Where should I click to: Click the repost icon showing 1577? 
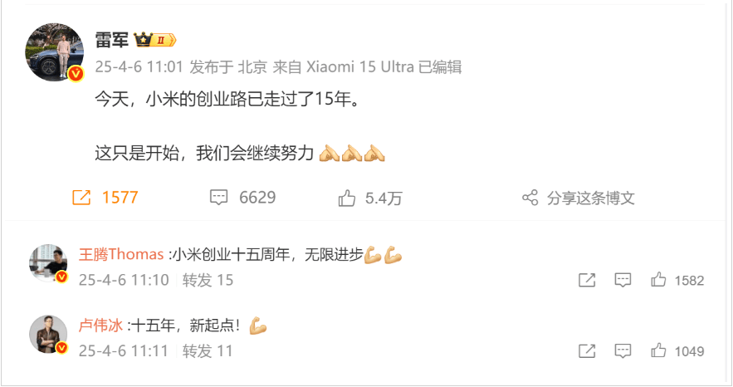[81, 198]
